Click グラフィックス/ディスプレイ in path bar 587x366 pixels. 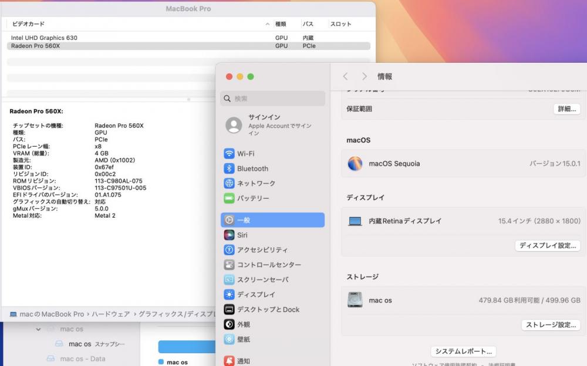tap(177, 314)
